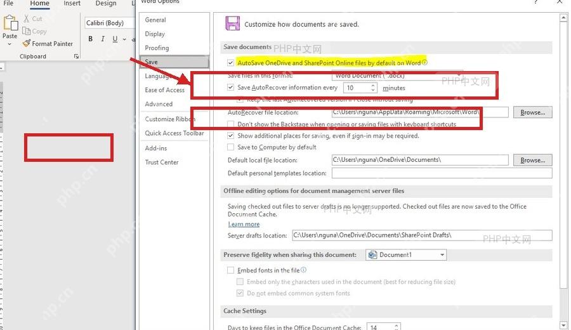
Task: Select Proofing category in Word Options
Action: (174, 48)
